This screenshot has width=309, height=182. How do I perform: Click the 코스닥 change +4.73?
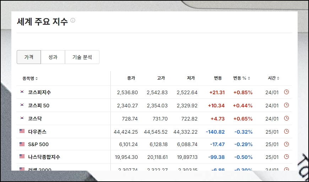click(218, 119)
